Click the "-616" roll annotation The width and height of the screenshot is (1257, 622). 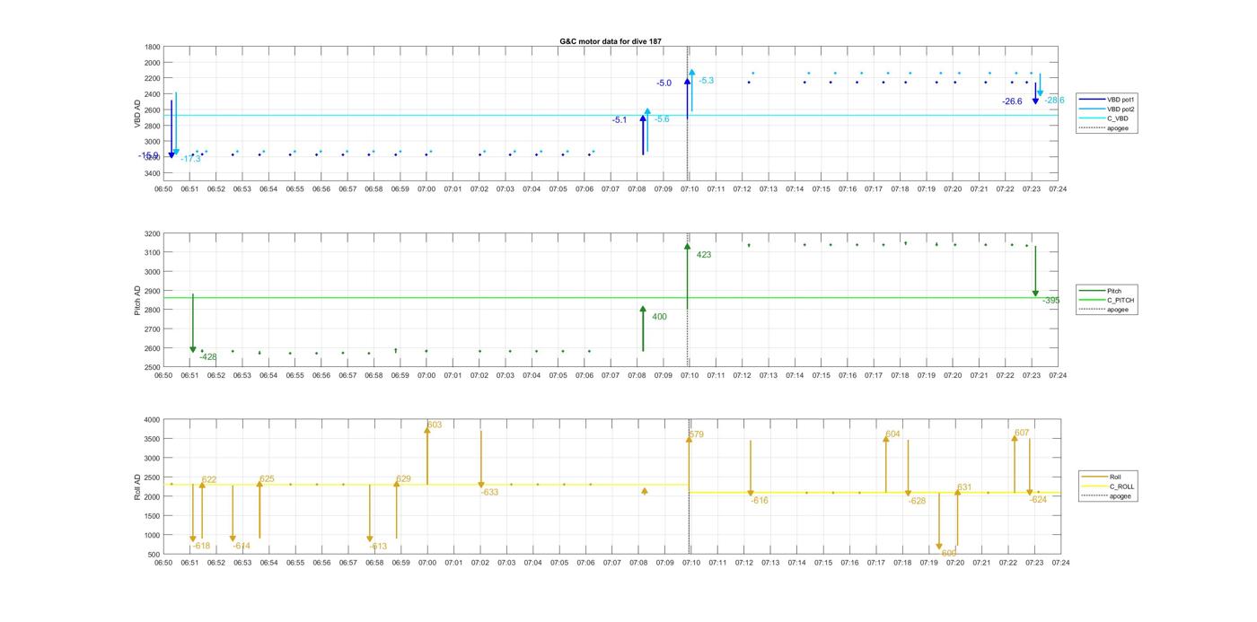[x=760, y=501]
